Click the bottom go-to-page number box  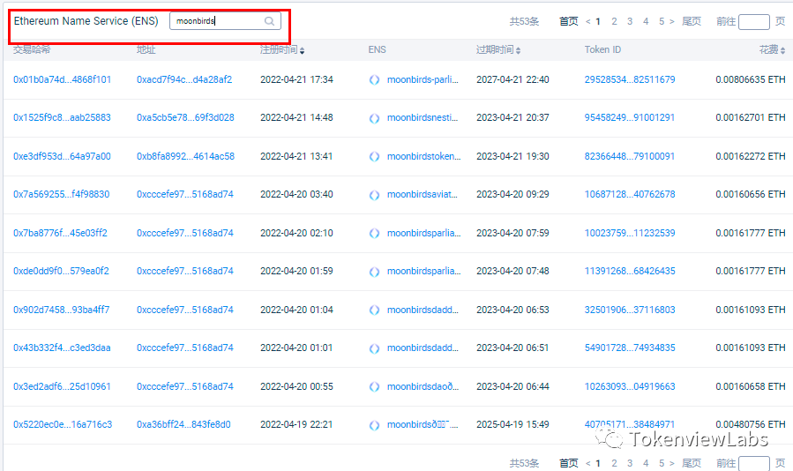pos(753,463)
